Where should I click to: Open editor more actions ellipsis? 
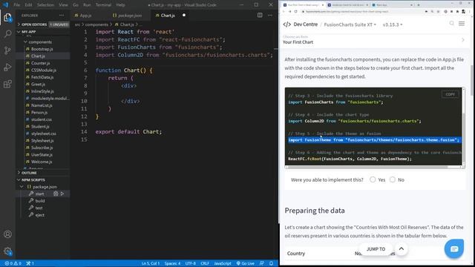pos(270,15)
